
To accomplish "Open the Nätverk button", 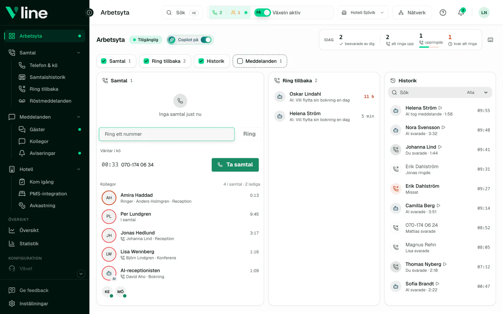I will [x=412, y=13].
